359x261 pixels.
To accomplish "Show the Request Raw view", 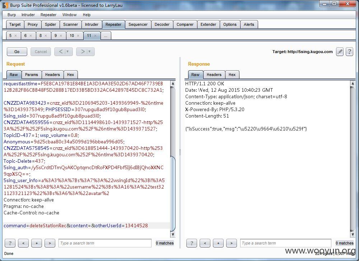I will click(x=14, y=75).
